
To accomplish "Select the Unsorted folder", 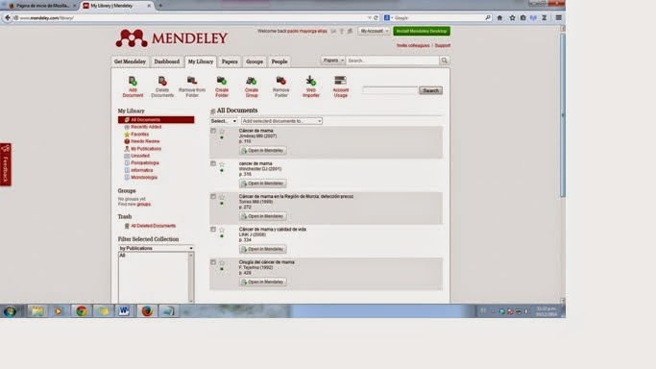I will click(140, 156).
